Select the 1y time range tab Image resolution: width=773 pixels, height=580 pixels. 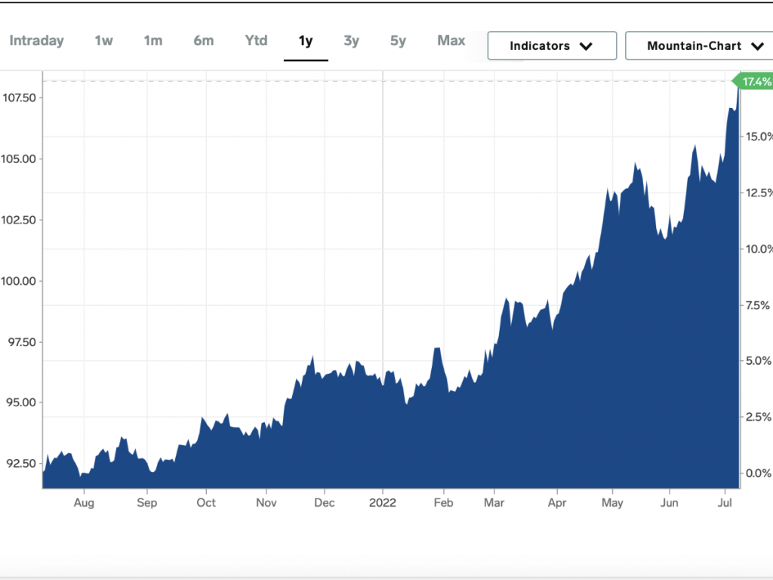[x=306, y=41]
